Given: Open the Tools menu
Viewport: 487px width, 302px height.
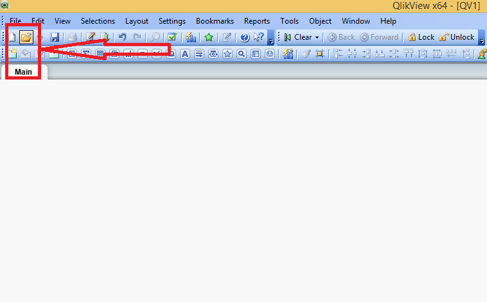Looking at the screenshot, I should click(x=289, y=21).
